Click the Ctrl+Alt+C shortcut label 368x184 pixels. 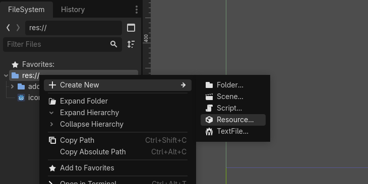[x=169, y=152]
